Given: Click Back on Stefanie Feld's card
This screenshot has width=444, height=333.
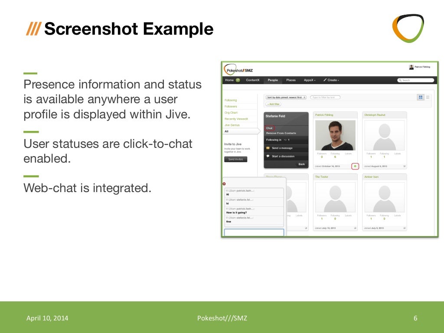Looking at the screenshot, I should (x=302, y=164).
